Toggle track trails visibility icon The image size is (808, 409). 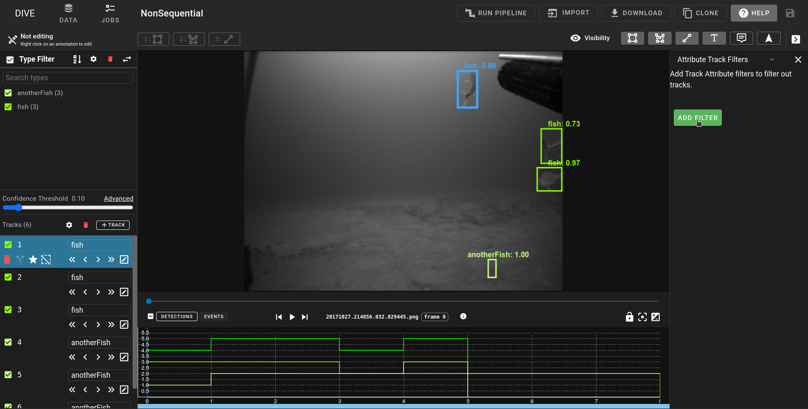tap(769, 38)
